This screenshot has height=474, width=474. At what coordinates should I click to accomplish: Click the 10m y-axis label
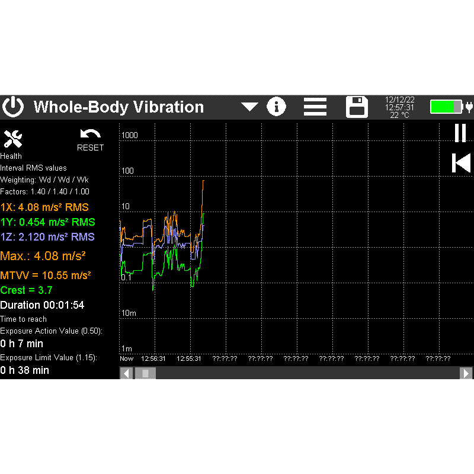[x=129, y=313]
